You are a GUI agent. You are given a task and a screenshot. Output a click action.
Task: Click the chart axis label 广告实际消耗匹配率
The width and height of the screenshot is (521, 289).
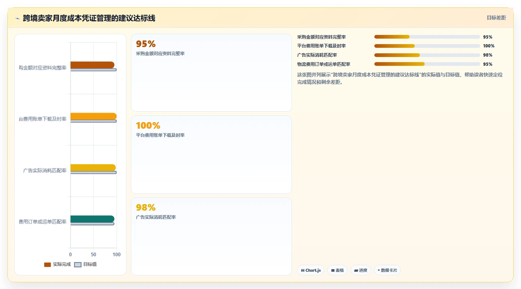45,171
